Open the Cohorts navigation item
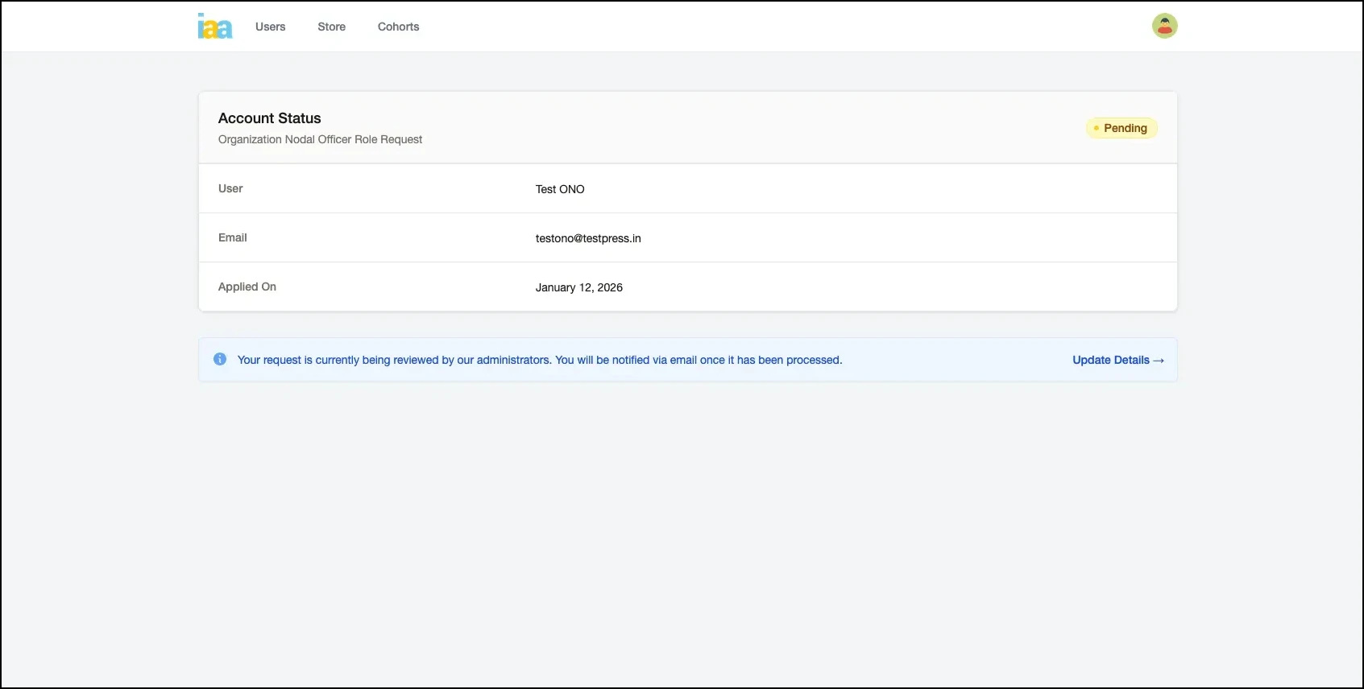Viewport: 1364px width, 689px height. [398, 27]
